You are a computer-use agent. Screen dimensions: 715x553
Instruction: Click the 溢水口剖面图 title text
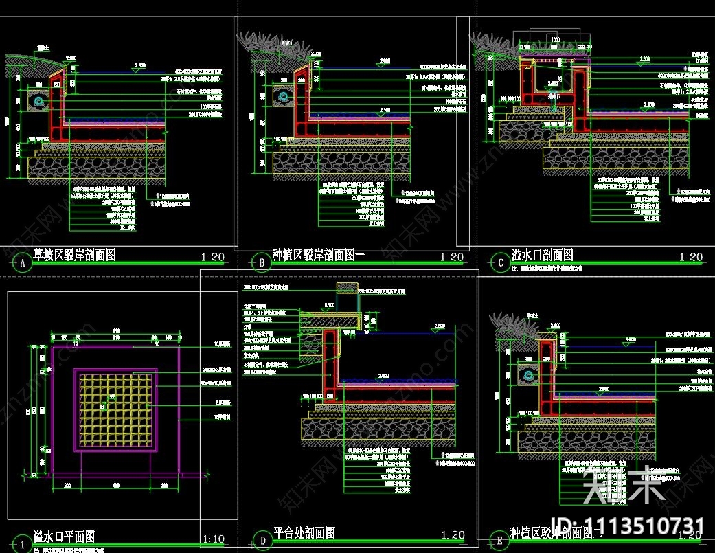pyautogui.click(x=543, y=256)
